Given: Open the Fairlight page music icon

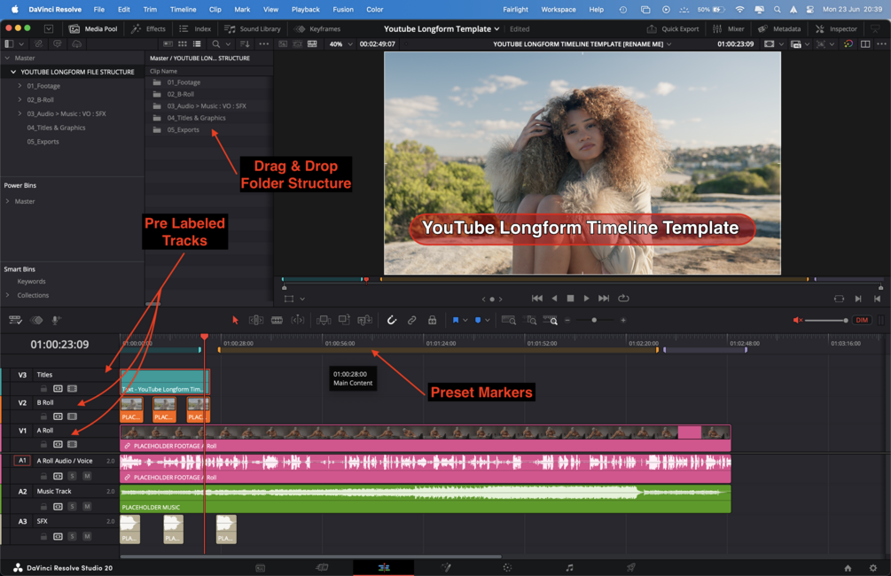Looking at the screenshot, I should tap(569, 567).
